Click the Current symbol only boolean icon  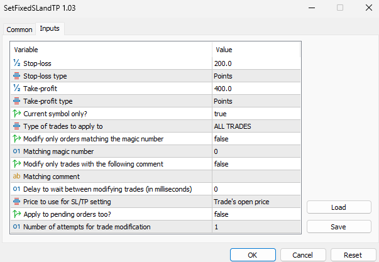point(17,114)
